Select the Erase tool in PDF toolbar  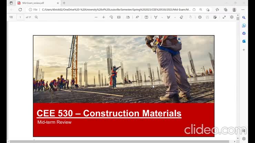181,17
